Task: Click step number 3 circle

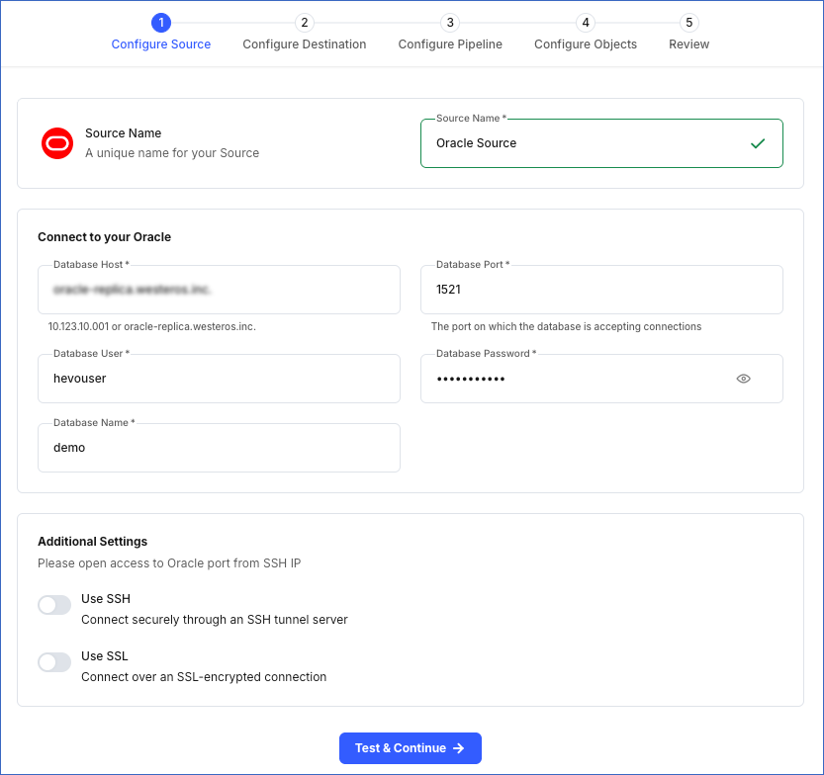Action: [x=450, y=23]
